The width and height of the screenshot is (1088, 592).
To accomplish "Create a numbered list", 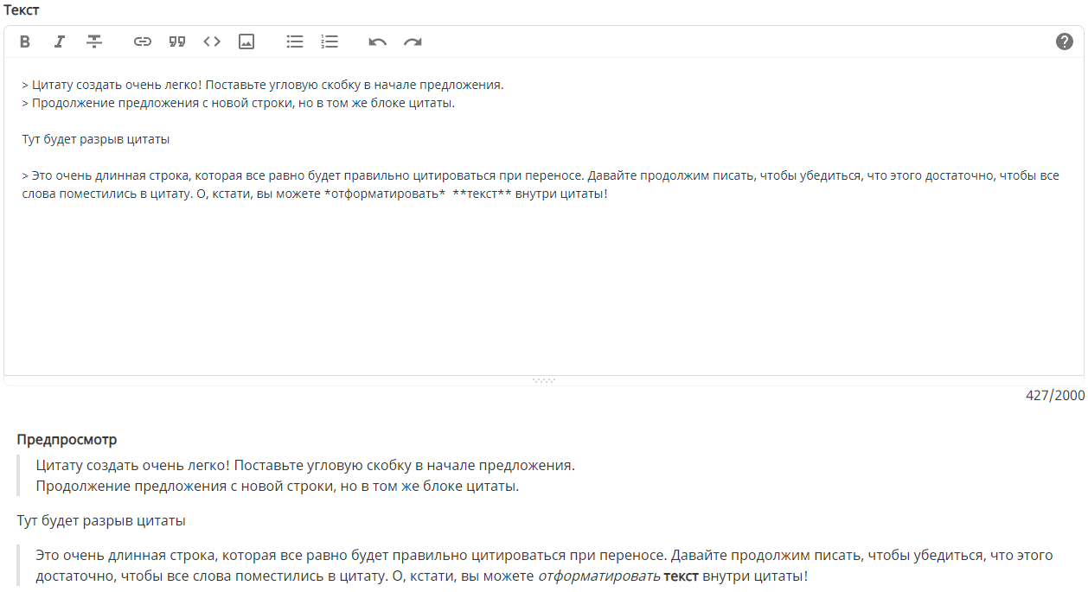I will click(330, 41).
